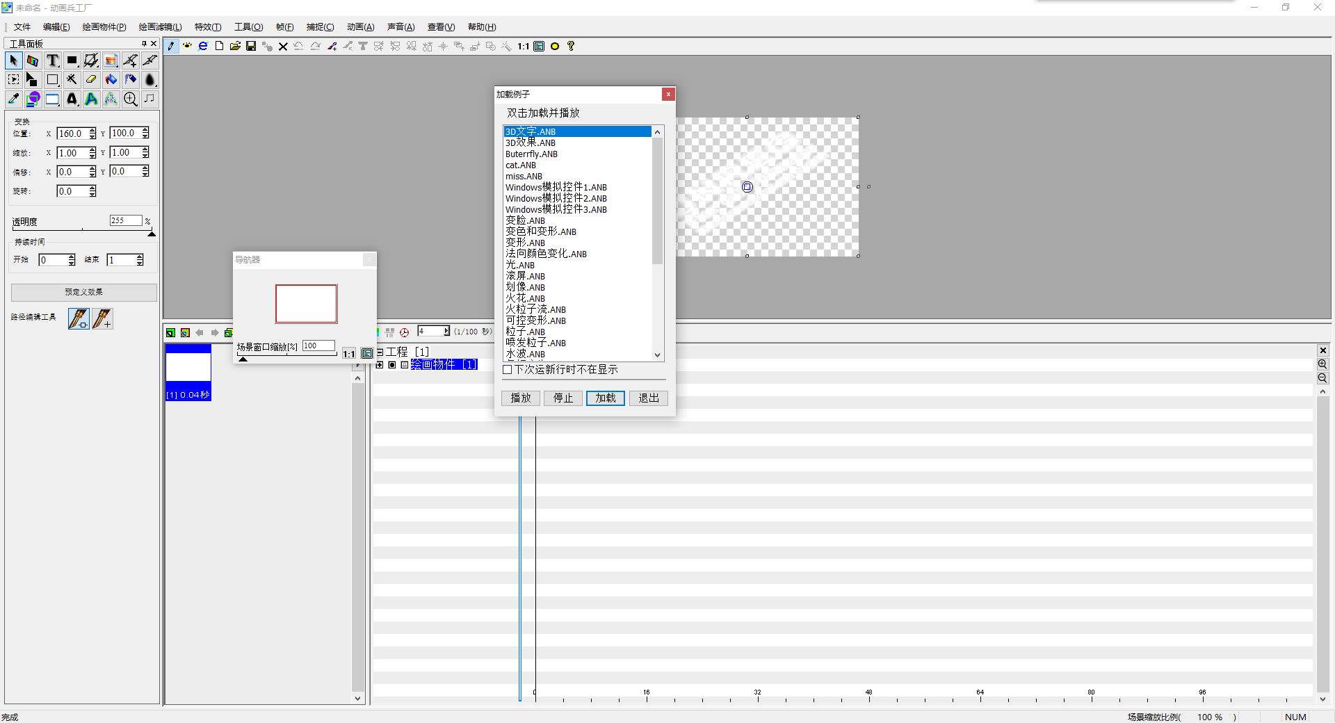
Task: Choose the magic wand tool
Action: (72, 79)
